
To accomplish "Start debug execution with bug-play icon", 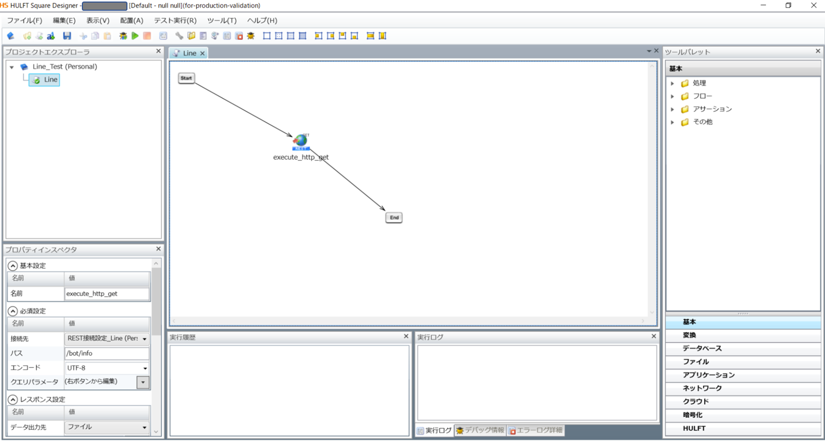I will click(123, 36).
